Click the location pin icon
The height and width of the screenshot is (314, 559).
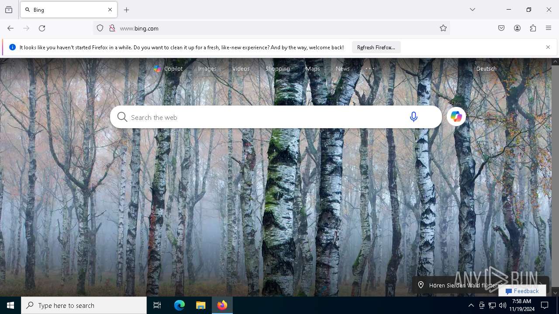421,285
